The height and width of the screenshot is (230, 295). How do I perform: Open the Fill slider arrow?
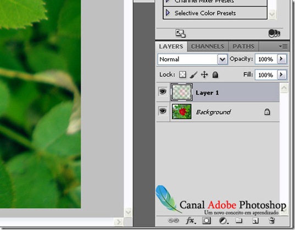[x=282, y=75]
